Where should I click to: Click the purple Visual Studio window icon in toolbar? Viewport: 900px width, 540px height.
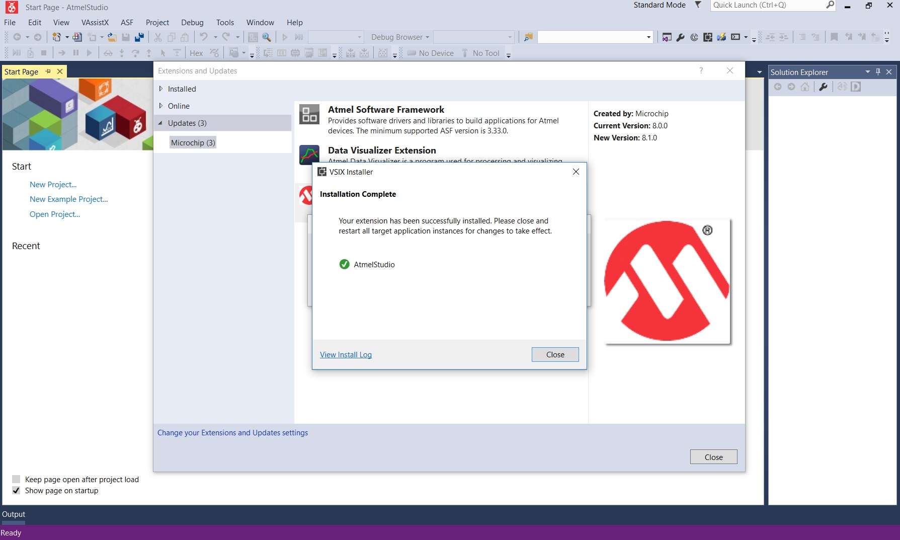click(x=667, y=37)
